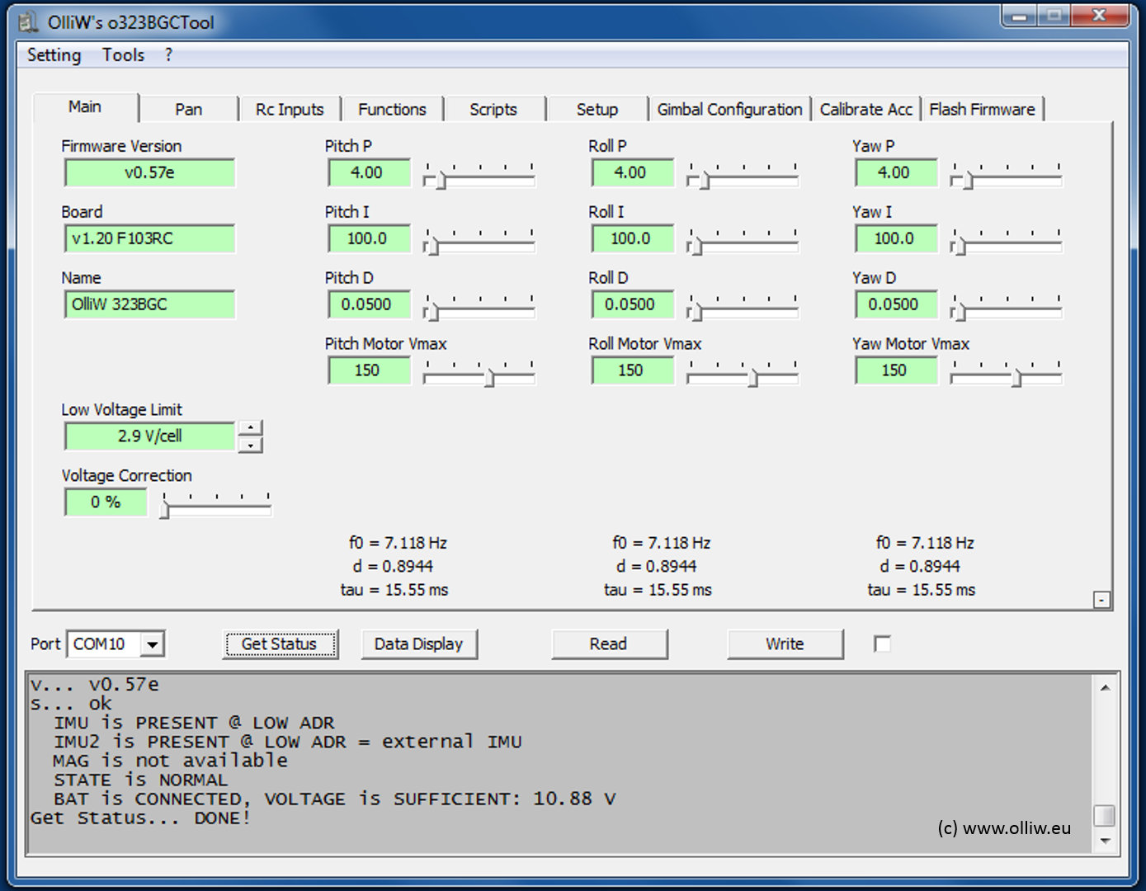Increase Low Voltage Limit with up arrow
This screenshot has width=1146, height=891.
coord(251,427)
